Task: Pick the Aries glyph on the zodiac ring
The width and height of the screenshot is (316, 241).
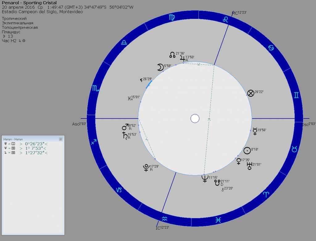Action: click(x=266, y=194)
